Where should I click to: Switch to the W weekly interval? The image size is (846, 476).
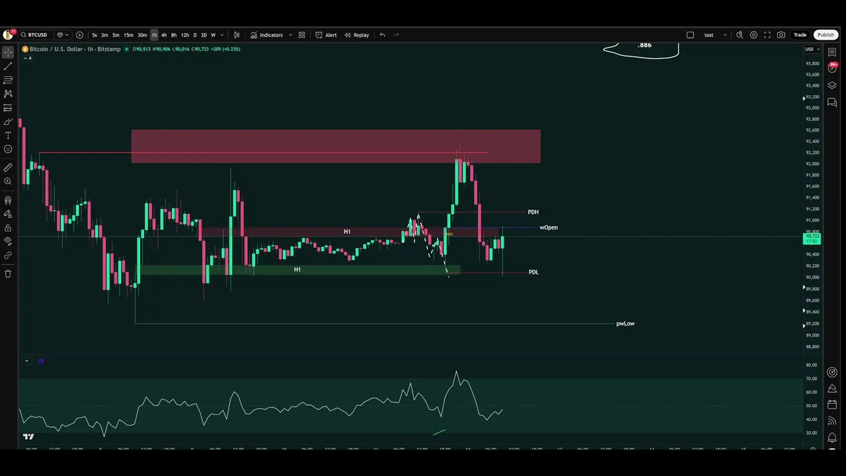click(213, 35)
